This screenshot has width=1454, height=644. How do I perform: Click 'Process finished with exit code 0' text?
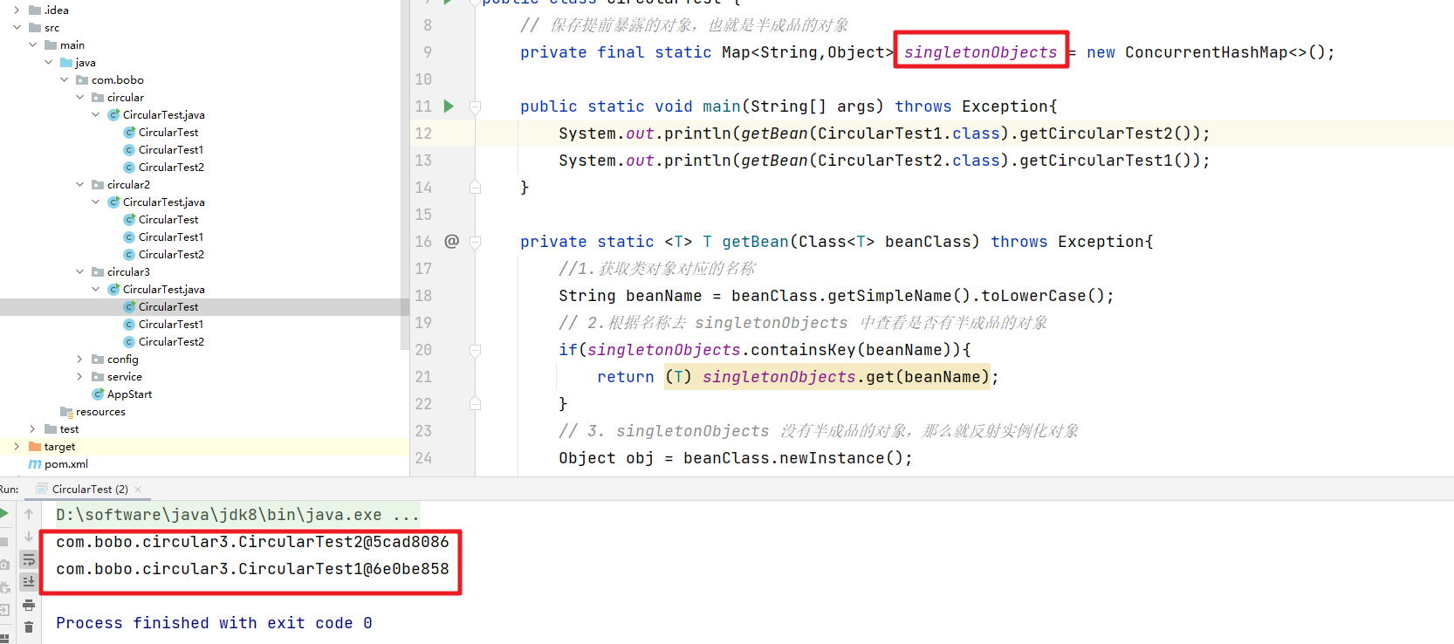coord(214,623)
